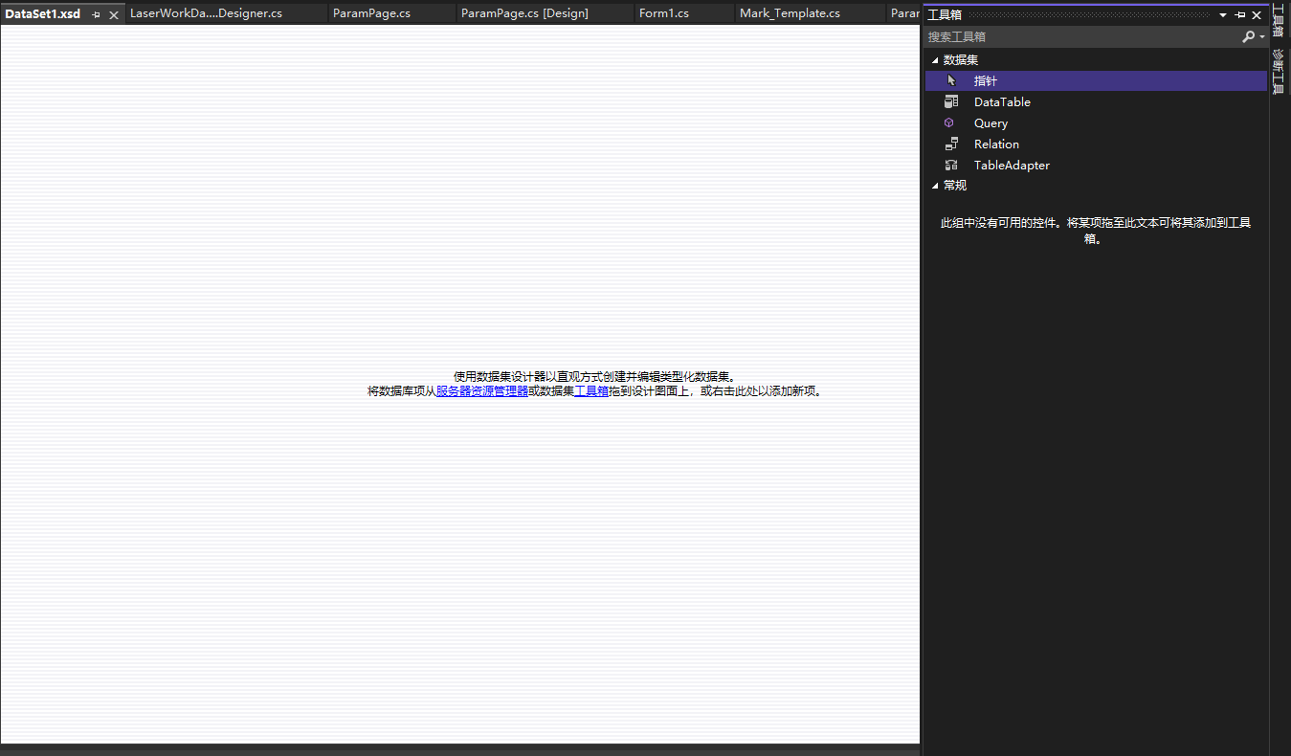Collapse the 常规 Toolbox group
The width and height of the screenshot is (1291, 756).
(935, 185)
